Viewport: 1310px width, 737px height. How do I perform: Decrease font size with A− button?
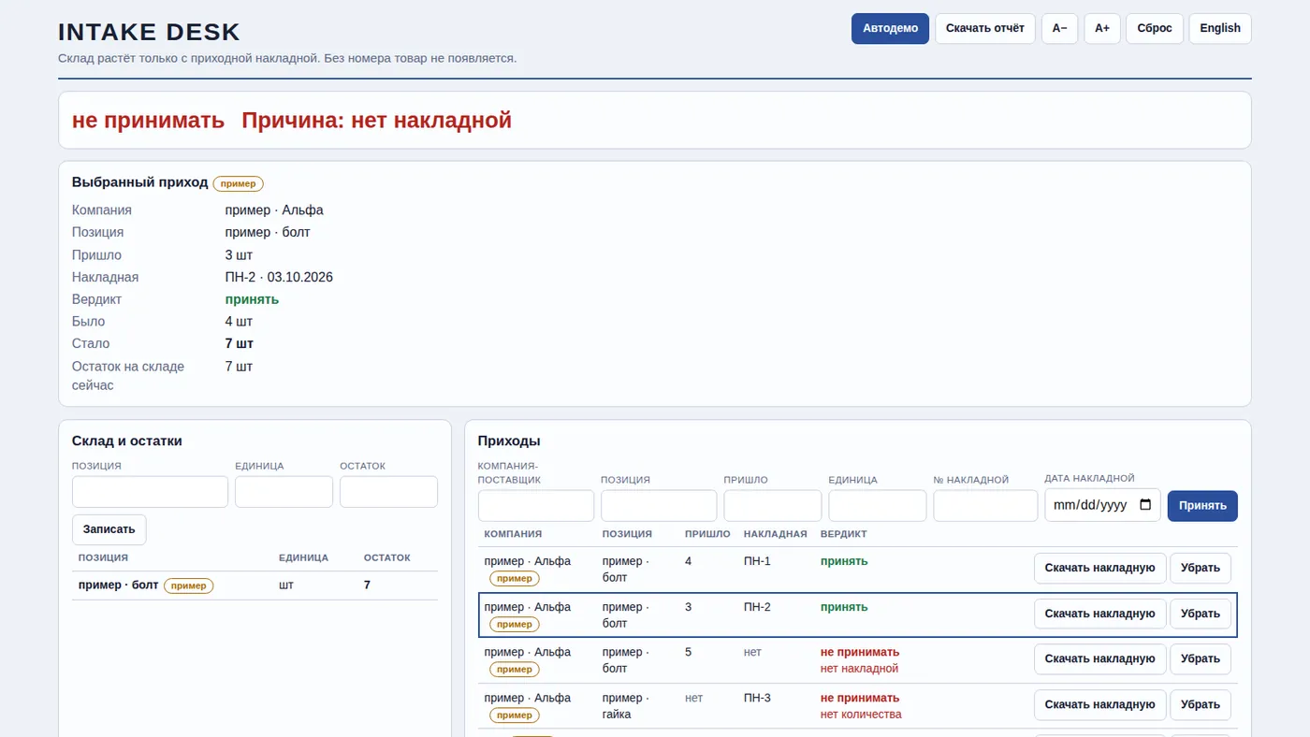(x=1059, y=28)
